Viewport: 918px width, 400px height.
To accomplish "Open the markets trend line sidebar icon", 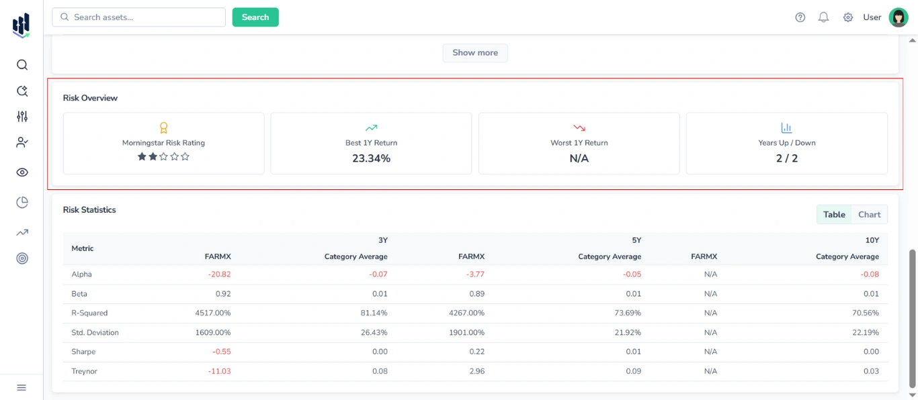I will [22, 232].
